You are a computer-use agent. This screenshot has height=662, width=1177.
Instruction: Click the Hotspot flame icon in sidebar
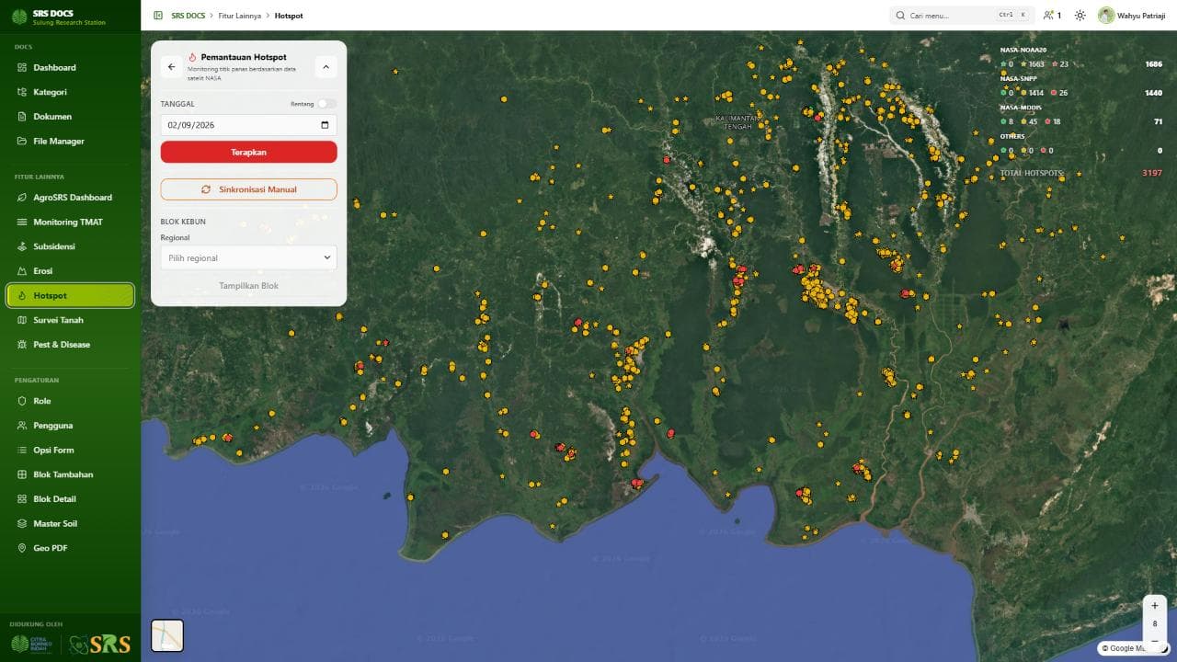23,295
